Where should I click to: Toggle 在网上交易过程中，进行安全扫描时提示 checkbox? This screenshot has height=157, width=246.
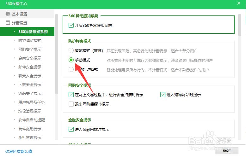71,95
